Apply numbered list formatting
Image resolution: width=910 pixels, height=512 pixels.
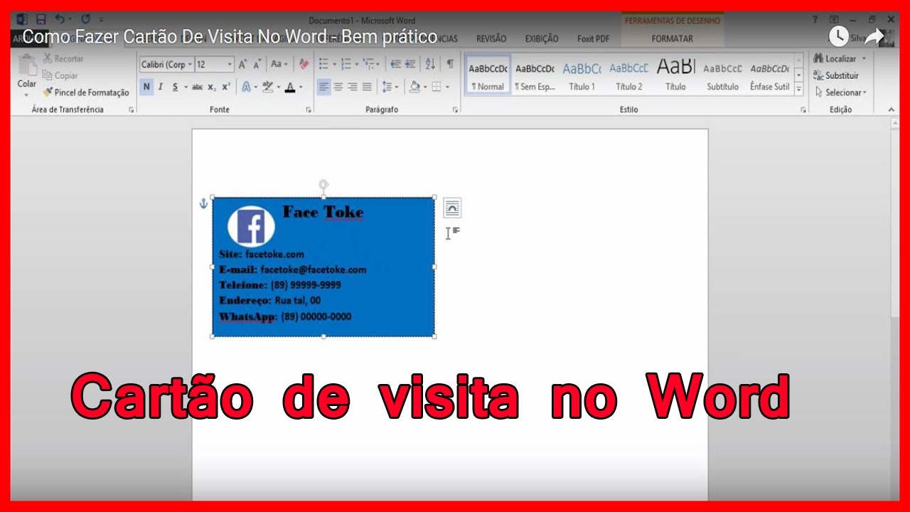(346, 64)
